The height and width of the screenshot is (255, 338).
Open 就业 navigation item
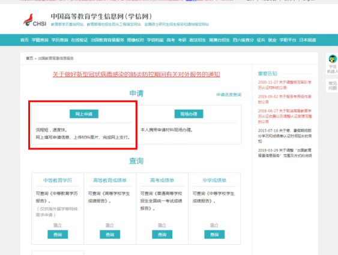point(272,40)
